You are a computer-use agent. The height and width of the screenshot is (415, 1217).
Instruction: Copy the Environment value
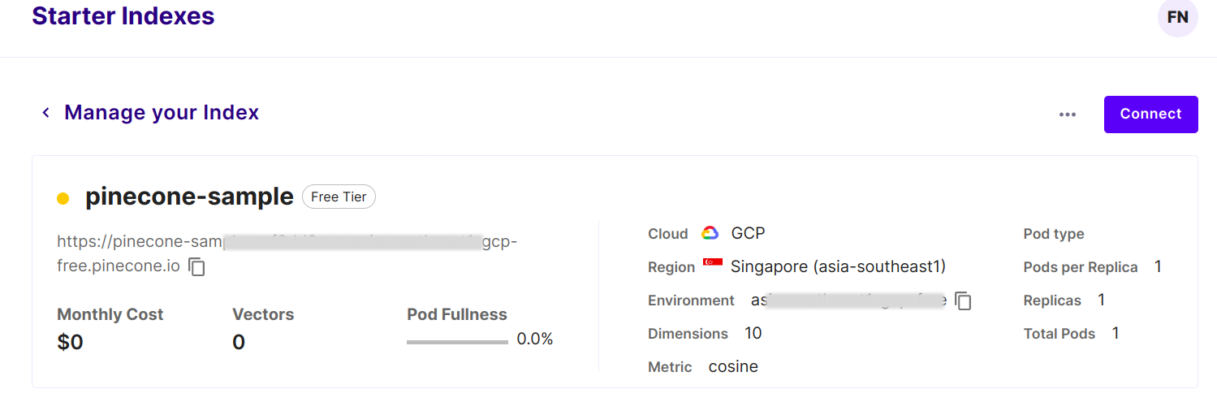point(963,300)
